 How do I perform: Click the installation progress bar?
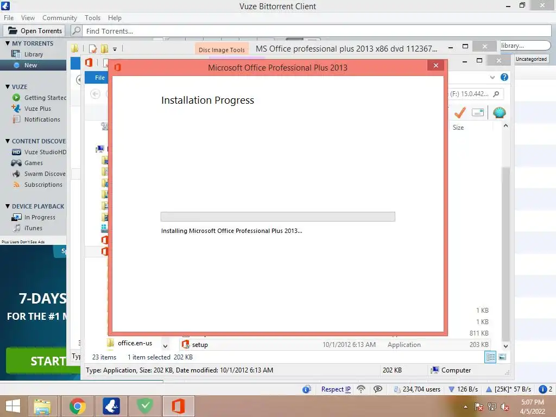(x=277, y=217)
